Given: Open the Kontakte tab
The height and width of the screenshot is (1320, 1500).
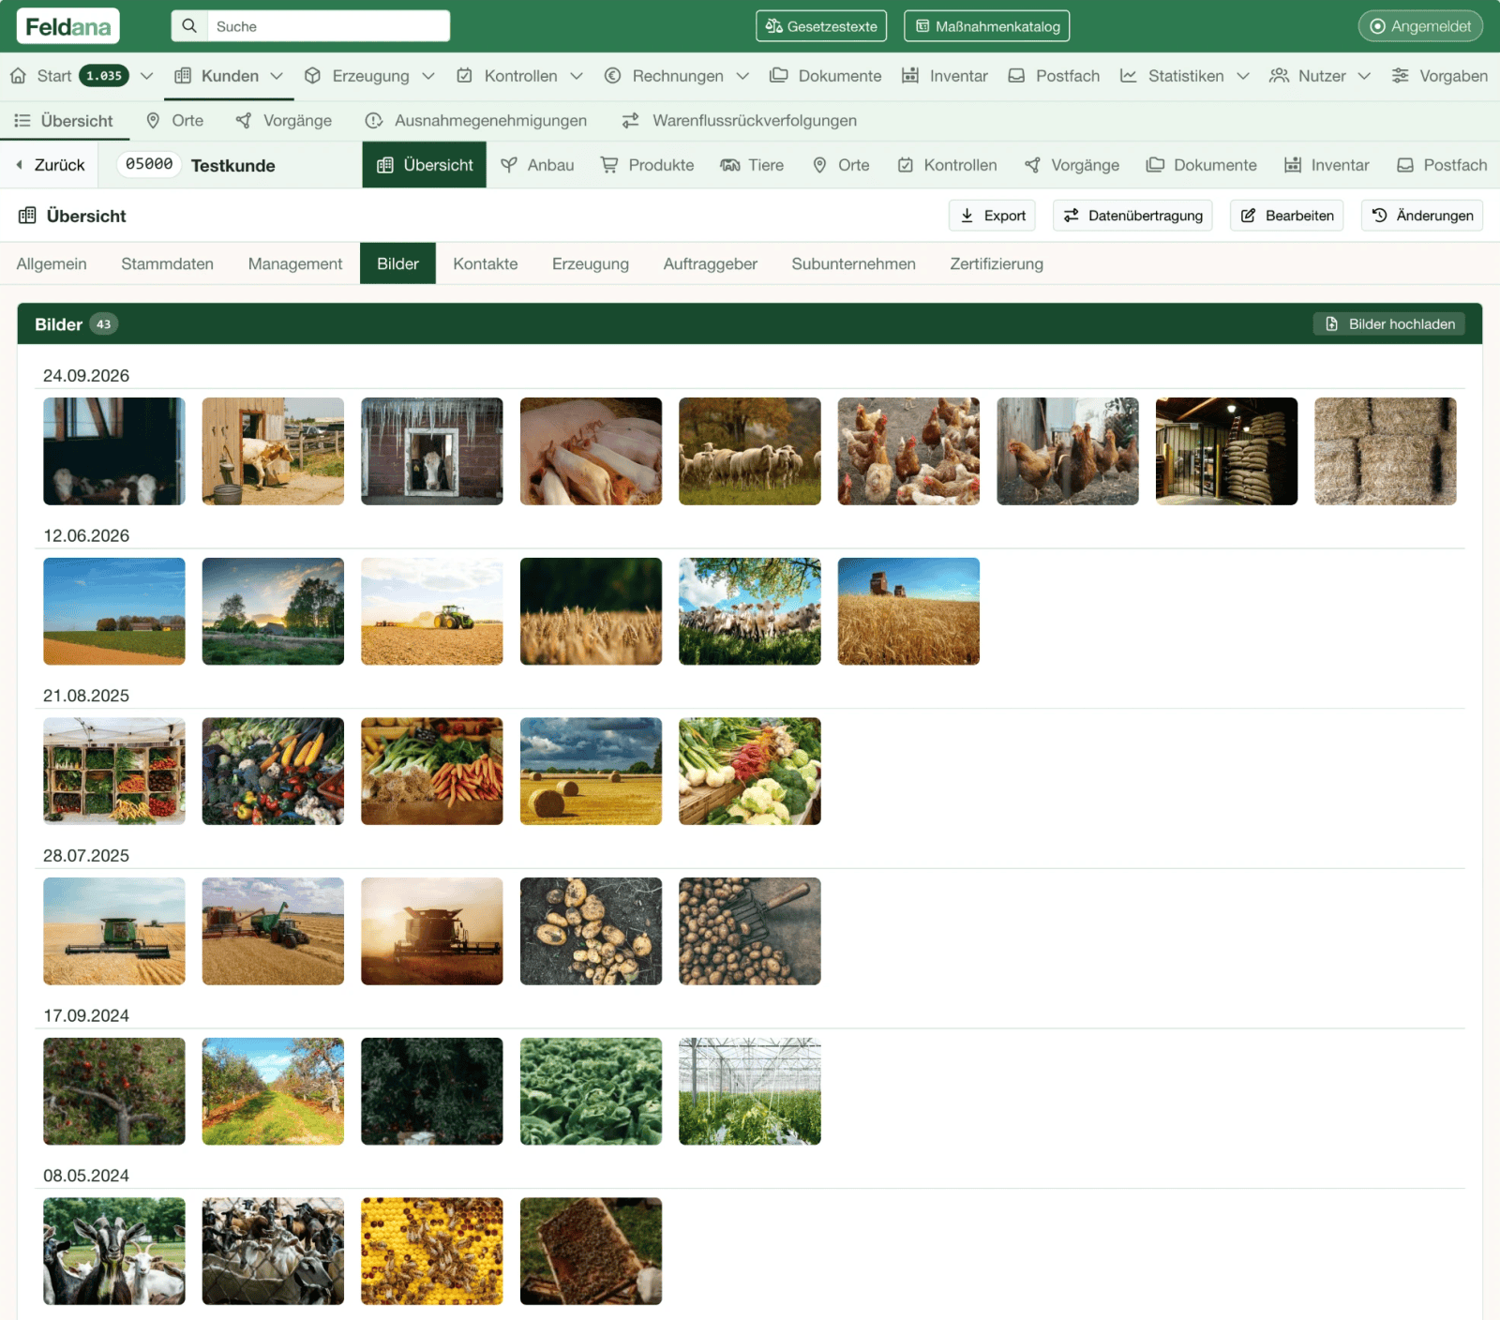Looking at the screenshot, I should 486,264.
